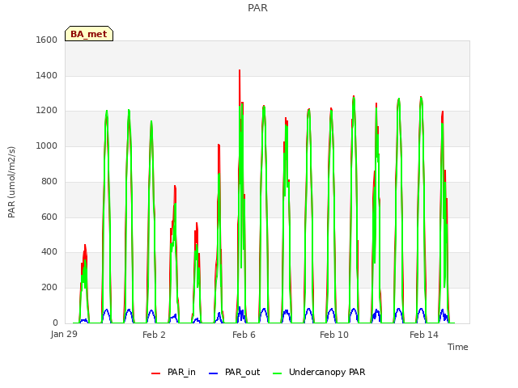Click the 1200 y-axis tick label
Screen dimensions: 518x388
tap(47, 111)
